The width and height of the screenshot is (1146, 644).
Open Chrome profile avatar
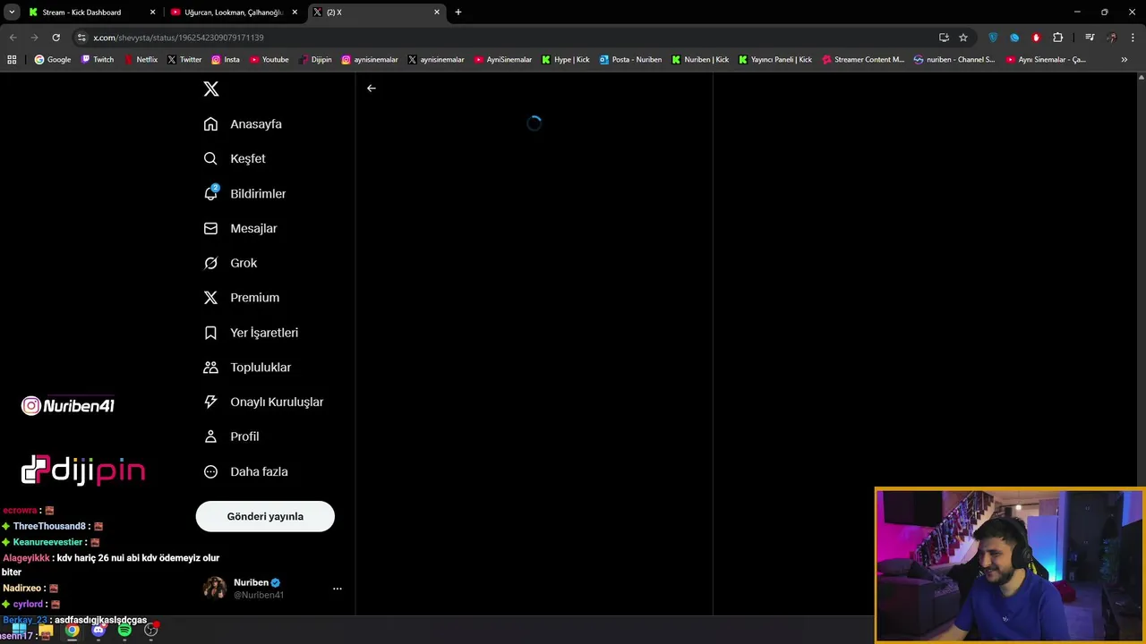[x=1112, y=38]
